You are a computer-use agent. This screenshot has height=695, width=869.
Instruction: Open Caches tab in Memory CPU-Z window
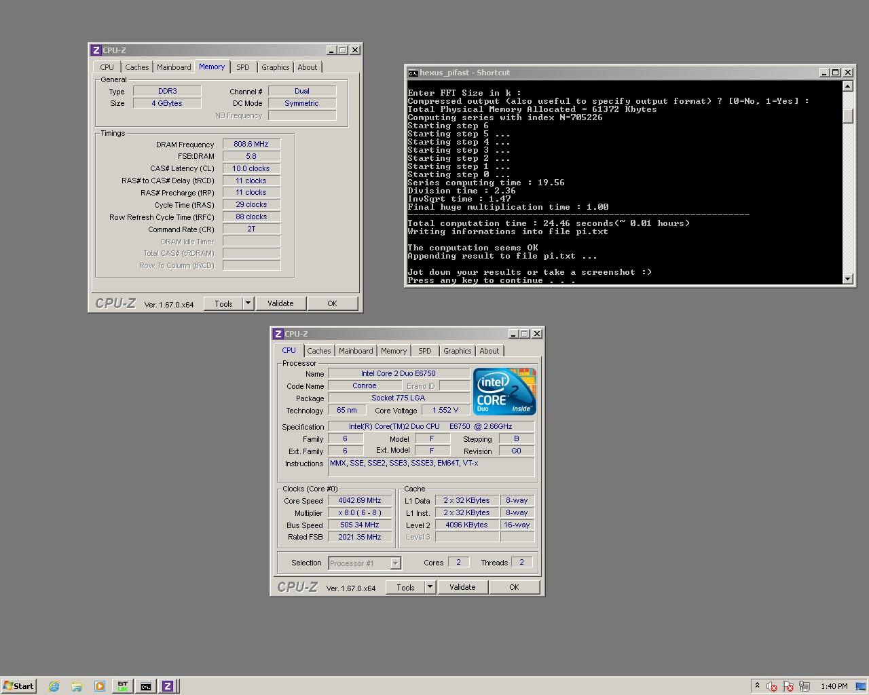pos(136,67)
